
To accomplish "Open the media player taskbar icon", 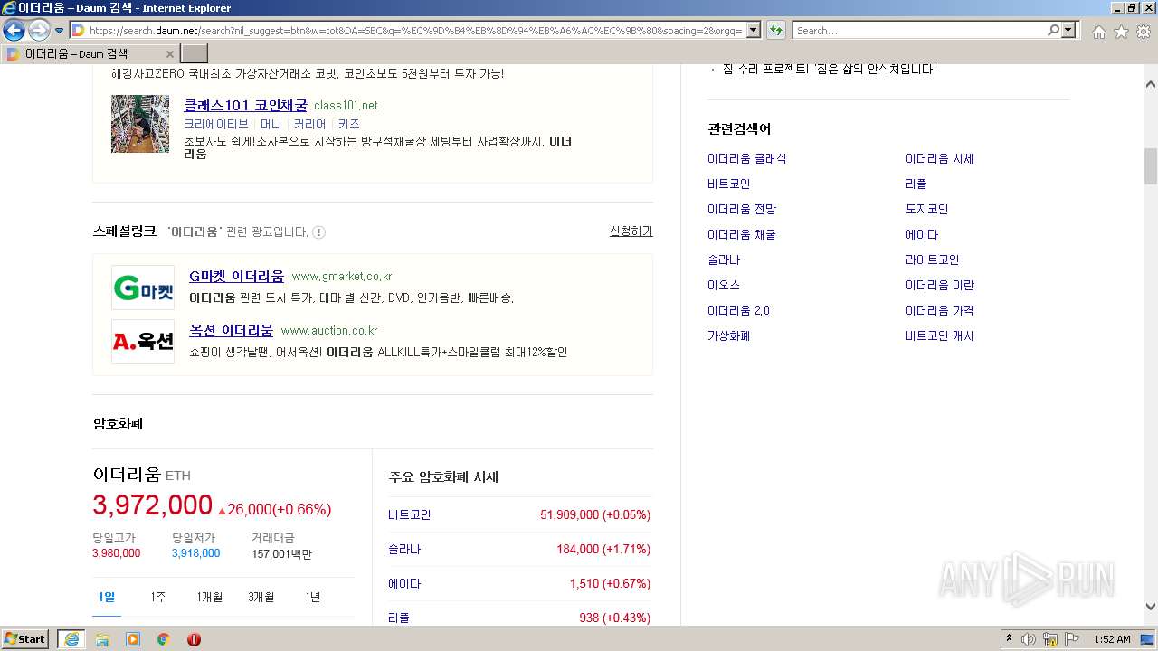I will [133, 639].
